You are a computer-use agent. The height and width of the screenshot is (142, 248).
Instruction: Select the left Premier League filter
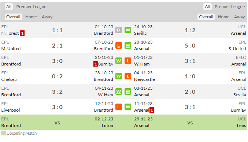[31, 7]
